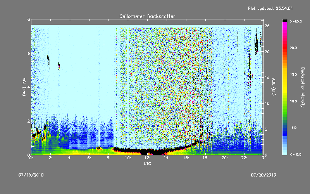Image resolution: width=310 pixels, height=194 pixels.
Task: Click the '18:' tick on the UTC axis
Action: [x=206, y=158]
